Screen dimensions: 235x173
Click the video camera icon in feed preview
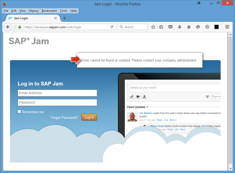coord(138,96)
